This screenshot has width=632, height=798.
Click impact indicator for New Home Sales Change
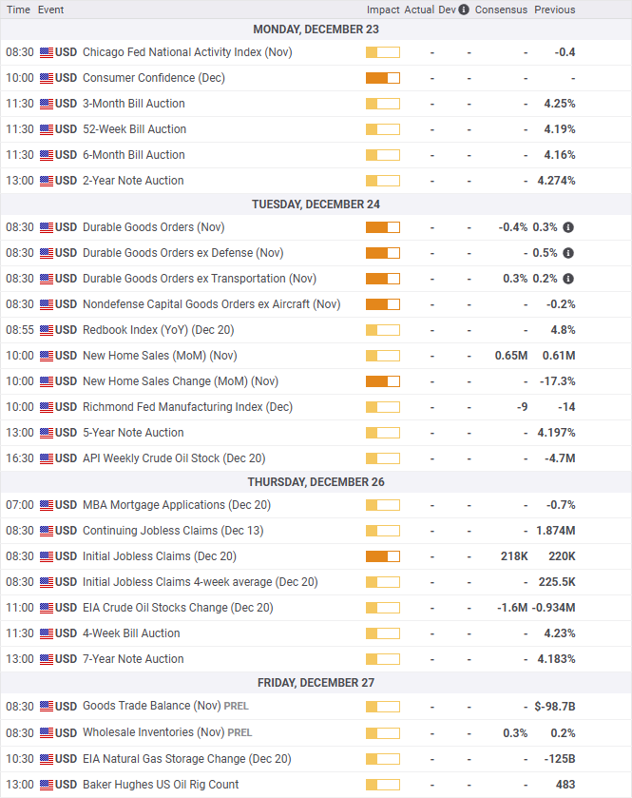[383, 381]
